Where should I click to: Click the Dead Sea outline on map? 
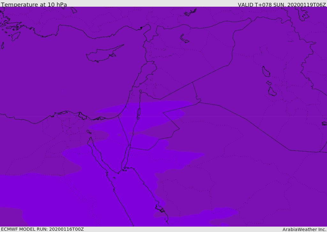(139, 113)
